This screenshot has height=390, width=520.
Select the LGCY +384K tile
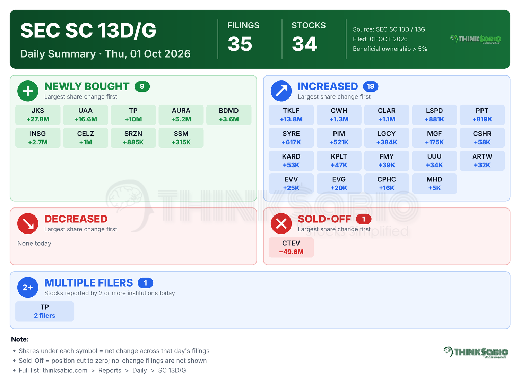pyautogui.click(x=387, y=138)
